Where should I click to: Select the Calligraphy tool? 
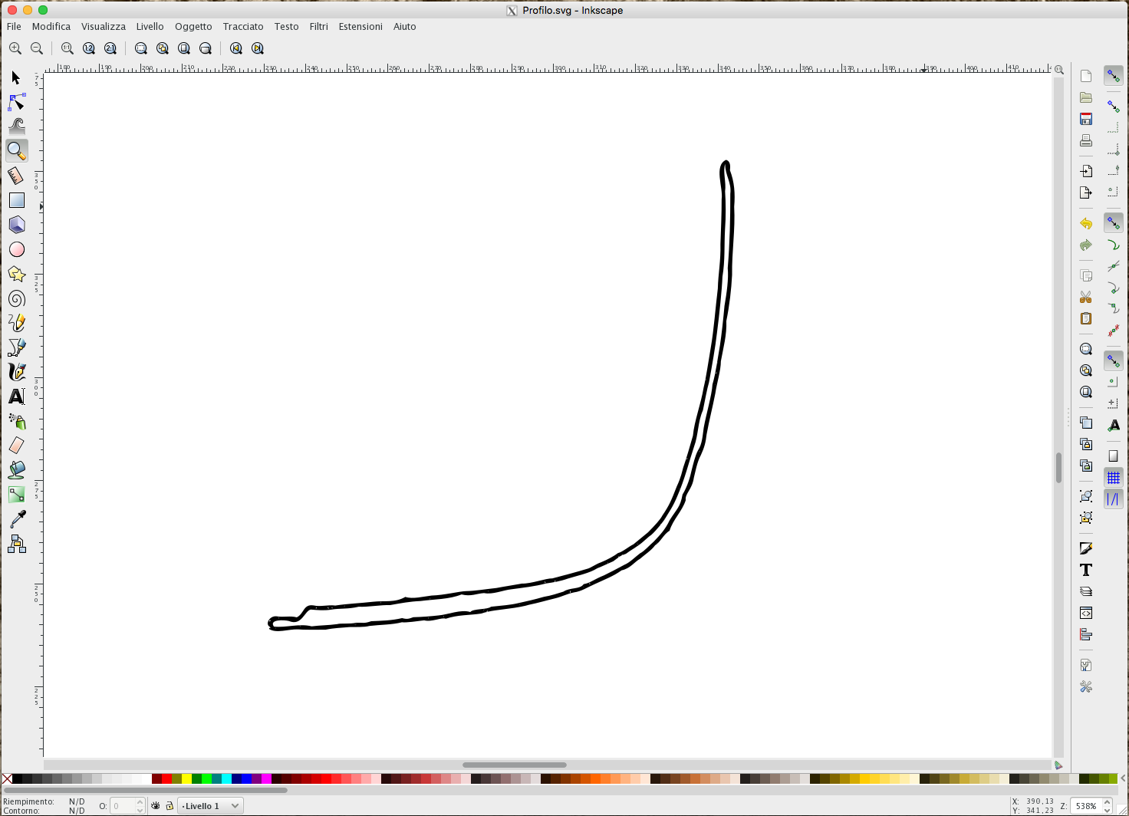[x=16, y=371]
